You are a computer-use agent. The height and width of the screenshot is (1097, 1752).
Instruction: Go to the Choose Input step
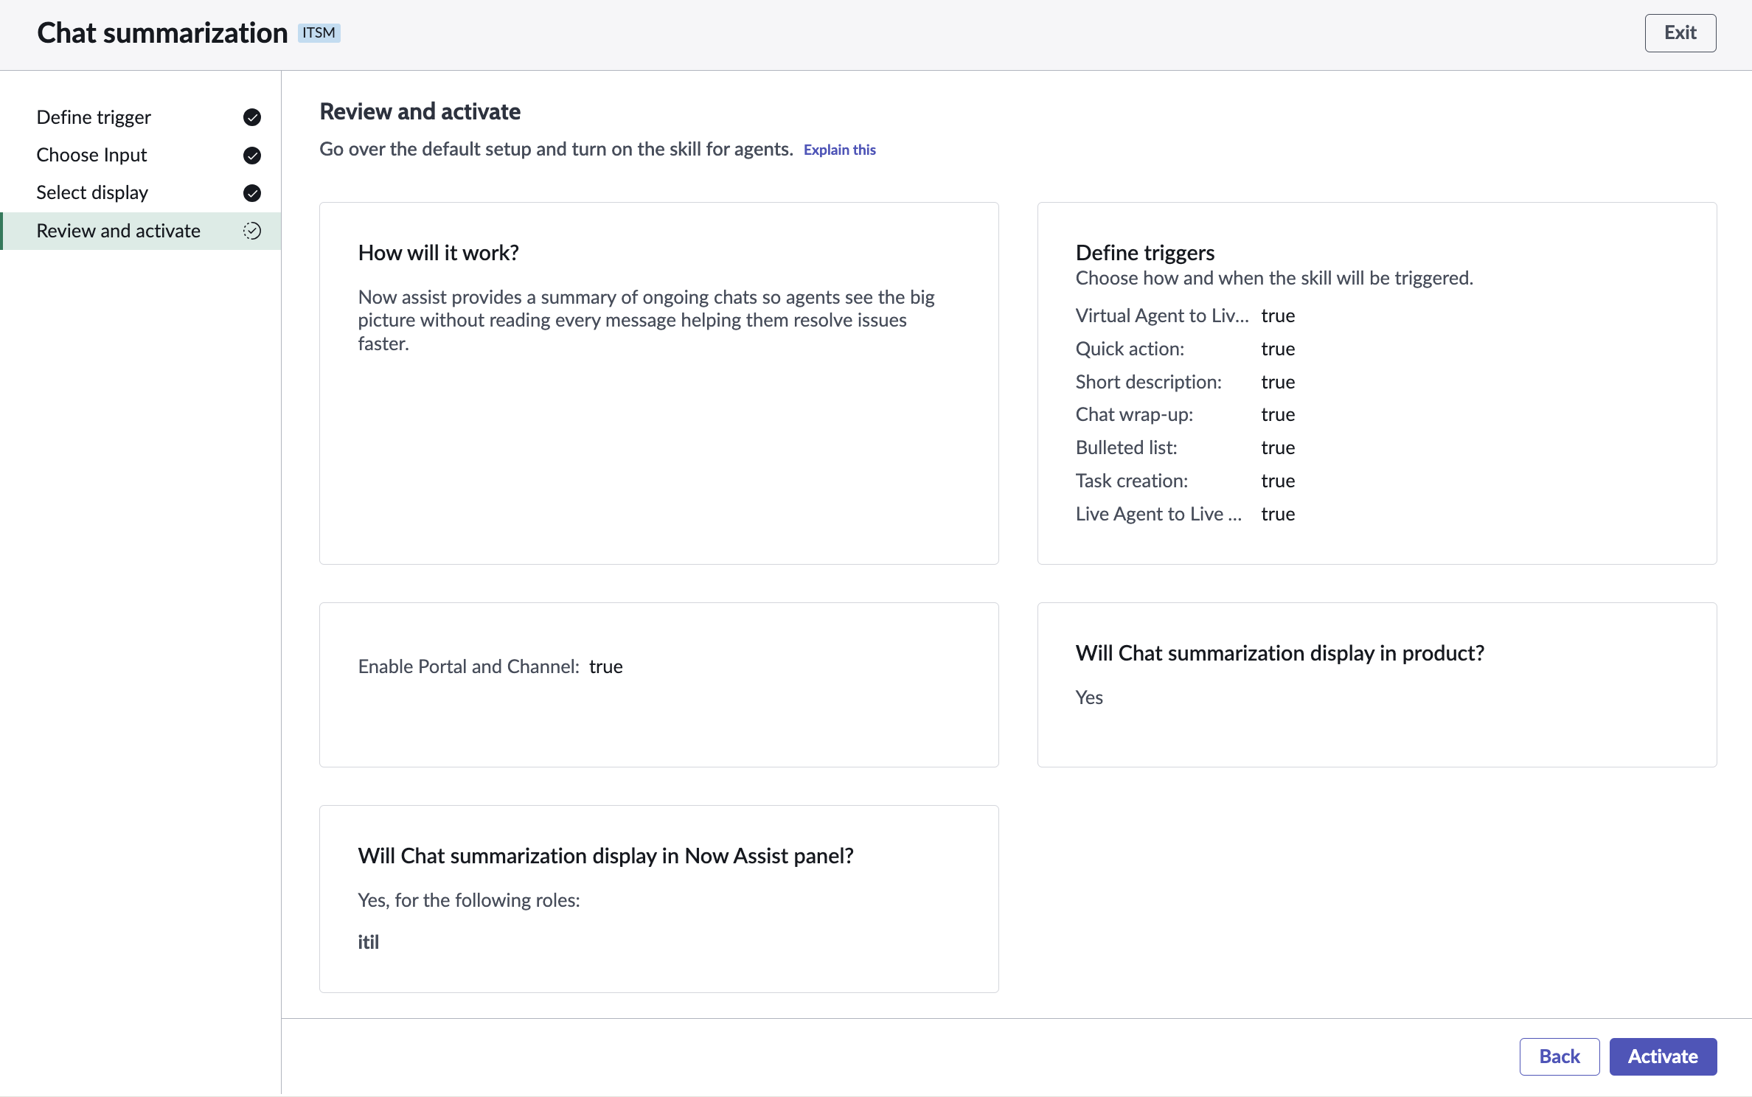pyautogui.click(x=141, y=155)
